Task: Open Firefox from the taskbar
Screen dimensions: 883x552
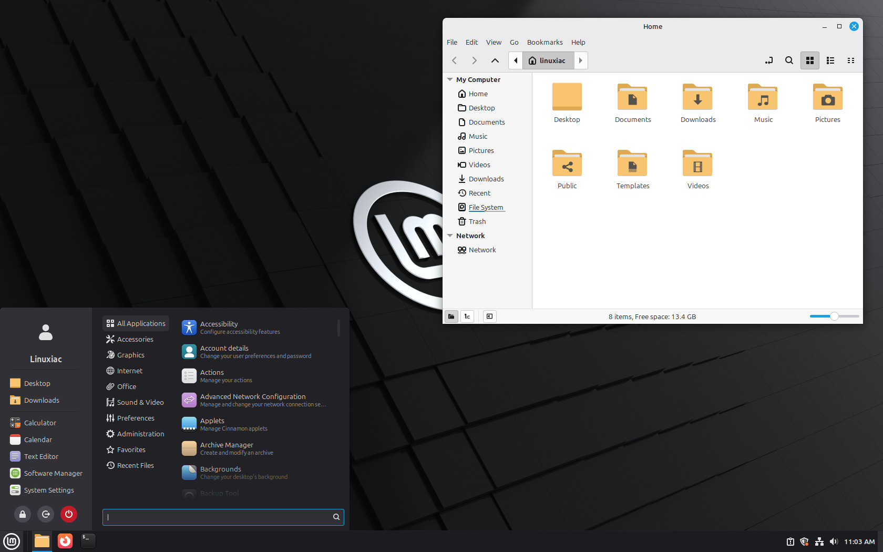Action: [x=65, y=541]
